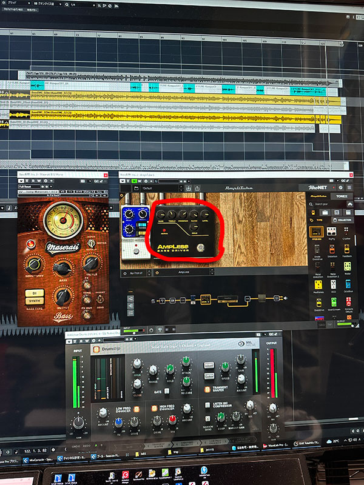Open Maserati Full Reset preset dropdown arrow
Viewport: 364px width, 485px height.
click(51, 187)
